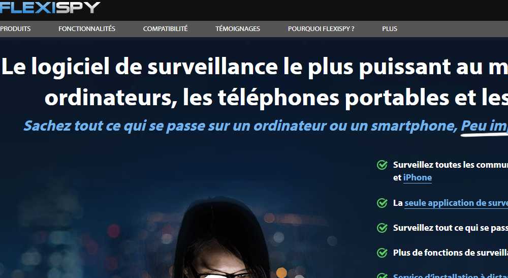Open the "seule application de surve" link

click(x=456, y=203)
